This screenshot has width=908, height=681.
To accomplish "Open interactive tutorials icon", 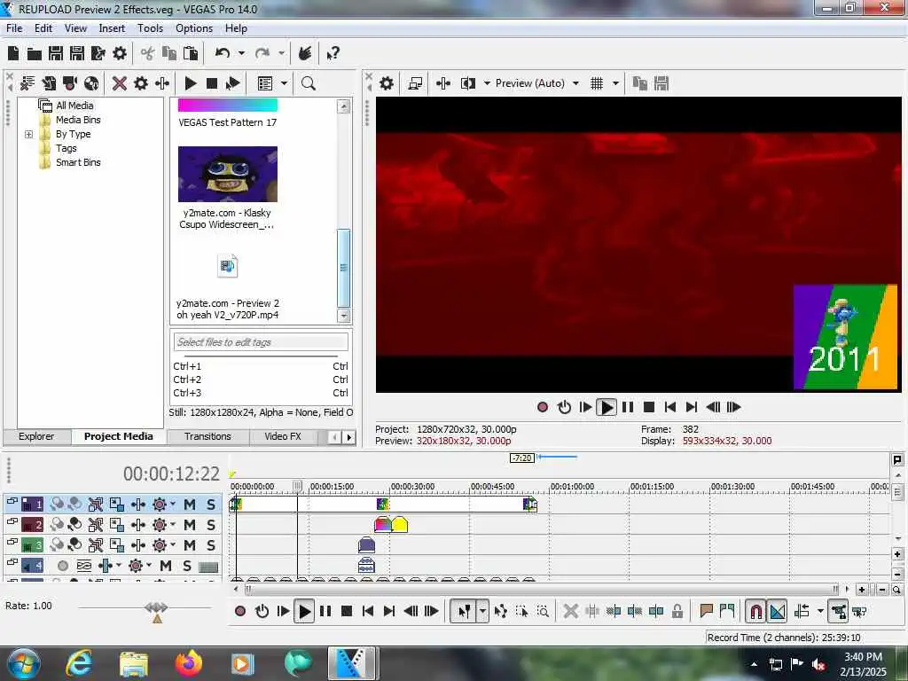I will click(305, 54).
